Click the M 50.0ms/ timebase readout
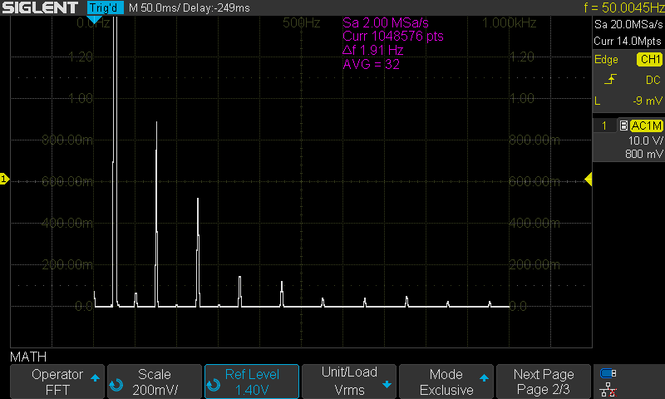Screen dimensions: 665x399 [154, 7]
